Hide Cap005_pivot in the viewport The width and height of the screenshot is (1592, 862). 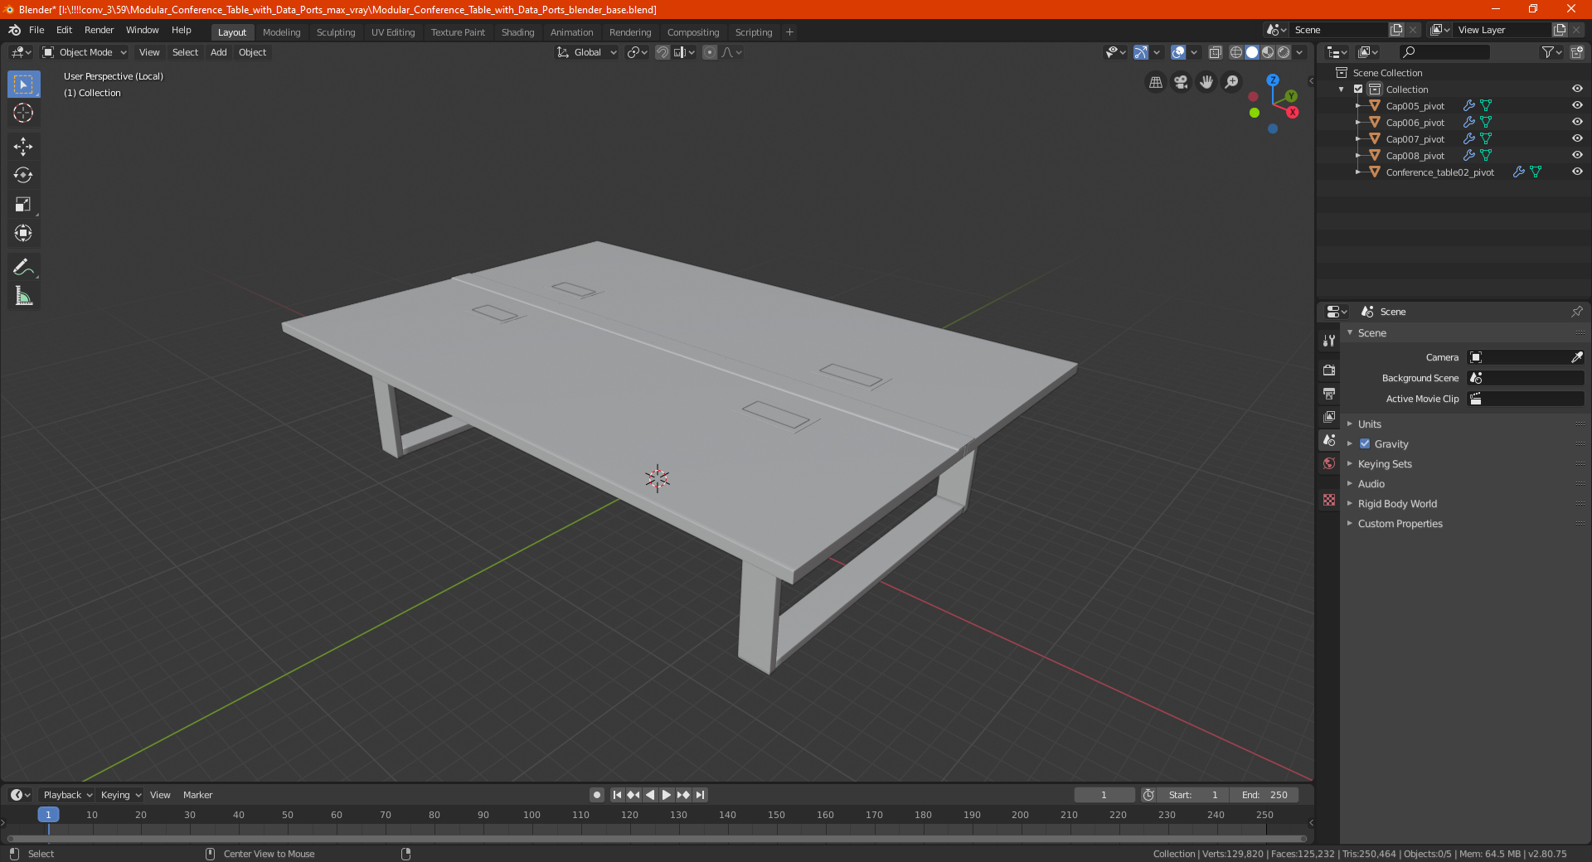coord(1577,105)
